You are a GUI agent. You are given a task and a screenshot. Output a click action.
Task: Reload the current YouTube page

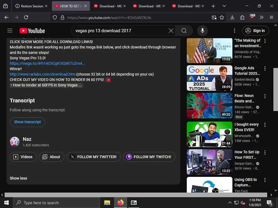[x=26, y=17]
